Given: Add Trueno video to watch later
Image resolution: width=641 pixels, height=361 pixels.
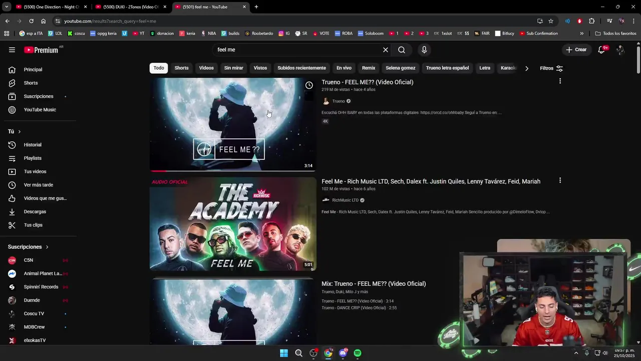Looking at the screenshot, I should coord(309,85).
